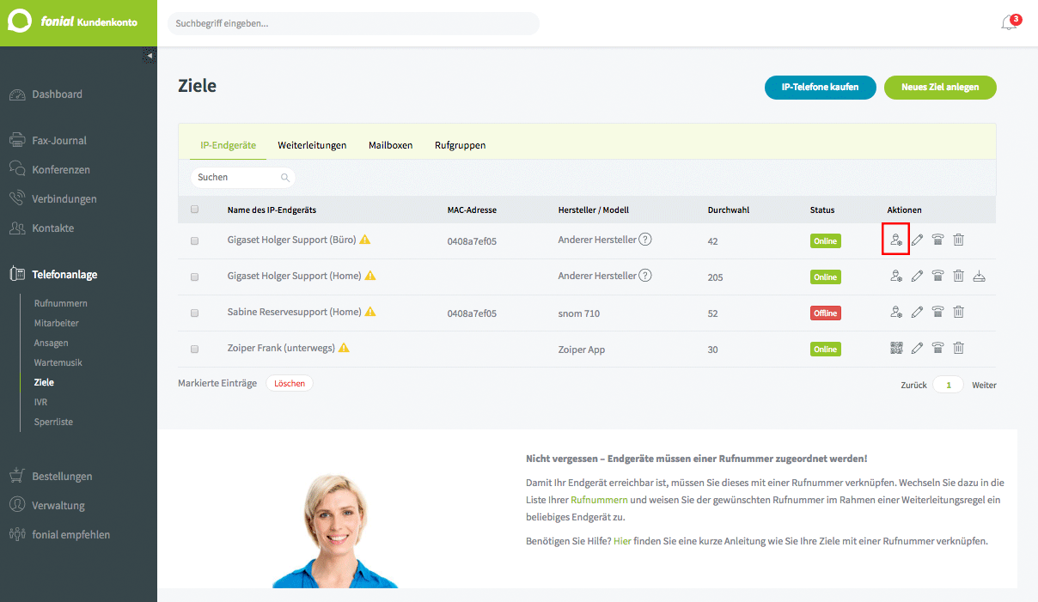
Task: Open Bestellungen in the sidebar
Action: [62, 476]
